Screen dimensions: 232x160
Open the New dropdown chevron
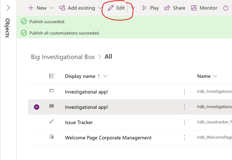click(52, 8)
